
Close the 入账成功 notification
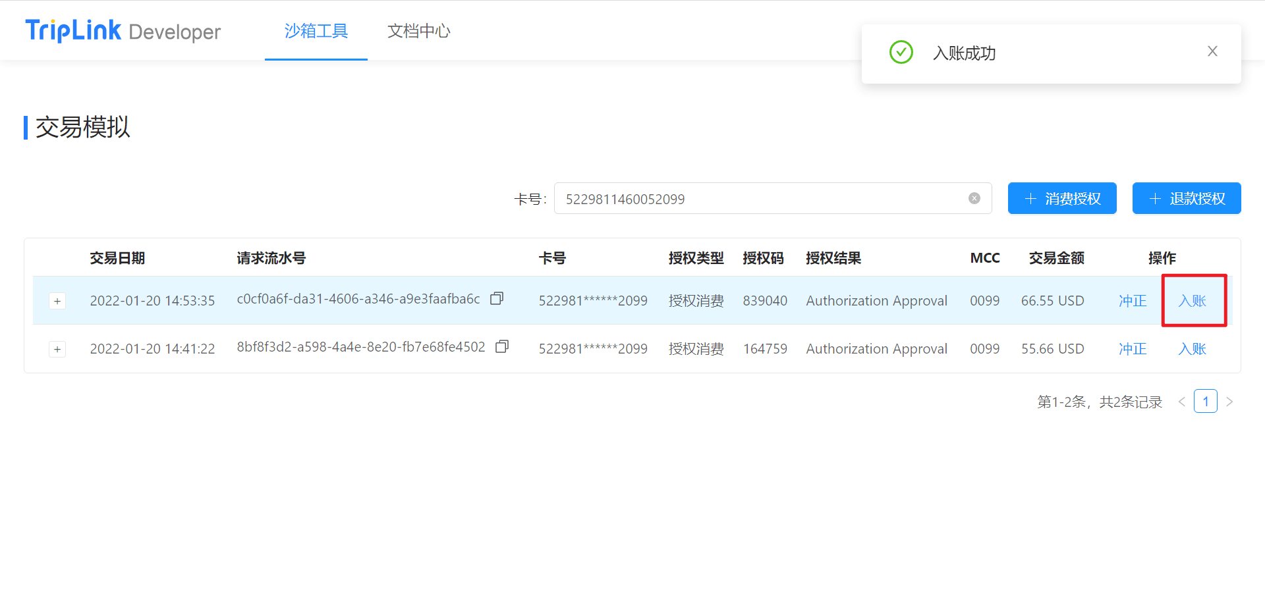(x=1212, y=51)
